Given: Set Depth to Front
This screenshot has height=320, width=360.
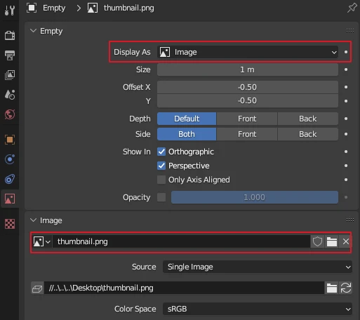Looking at the screenshot, I should pyautogui.click(x=247, y=119).
